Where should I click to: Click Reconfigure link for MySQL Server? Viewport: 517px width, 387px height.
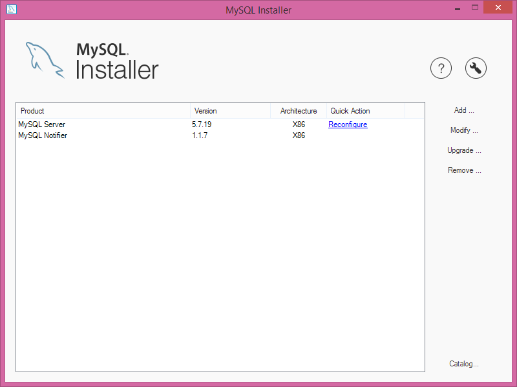point(348,124)
